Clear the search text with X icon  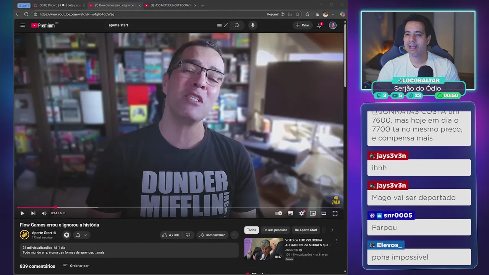pyautogui.click(x=226, y=25)
